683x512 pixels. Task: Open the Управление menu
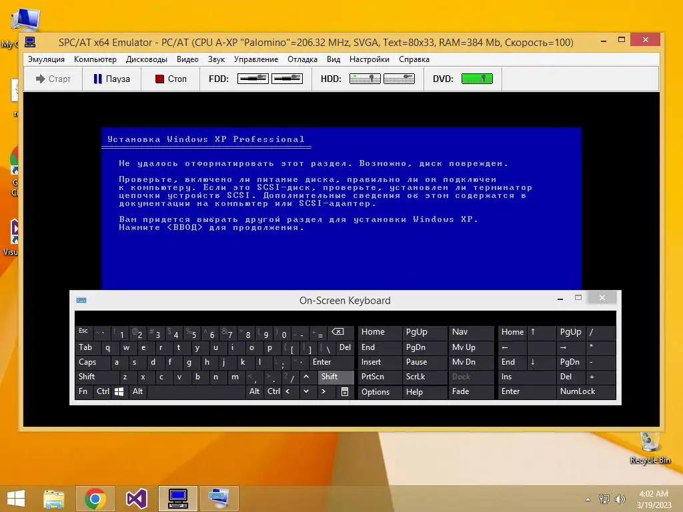[x=255, y=59]
